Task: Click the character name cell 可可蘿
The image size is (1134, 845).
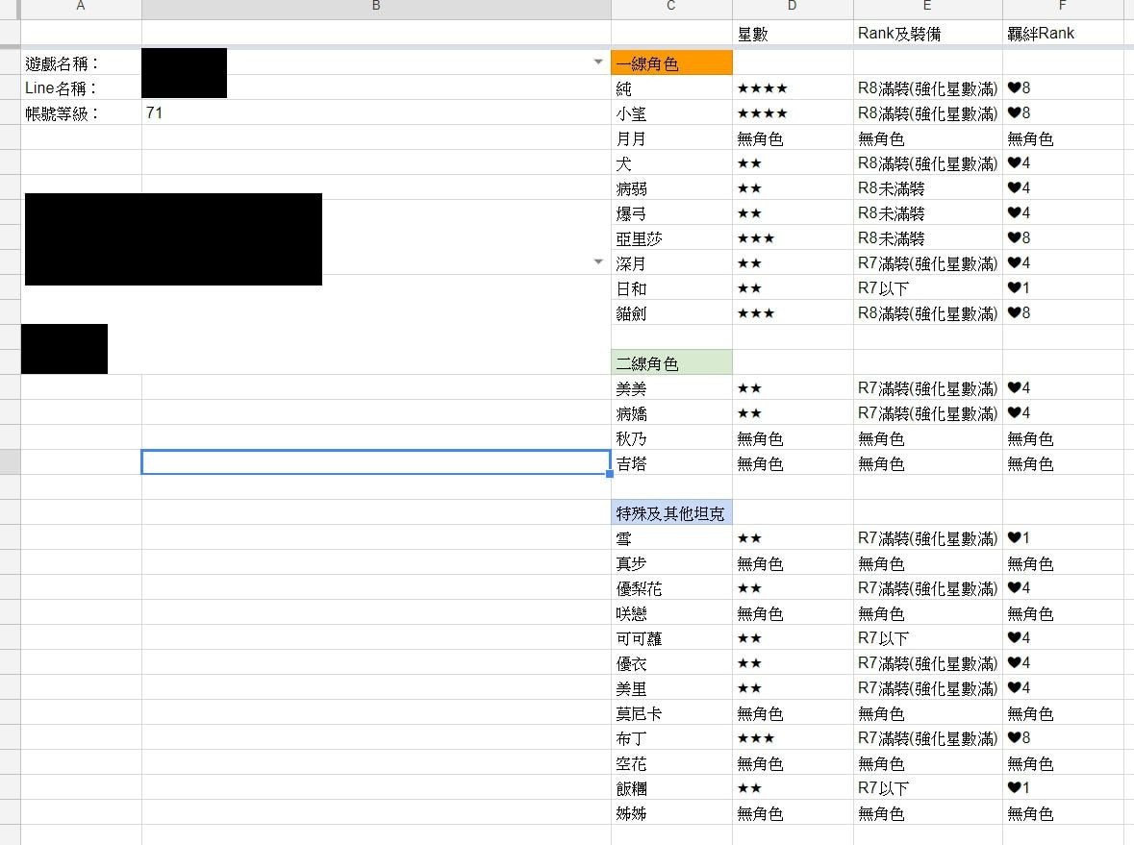Action: pos(672,638)
